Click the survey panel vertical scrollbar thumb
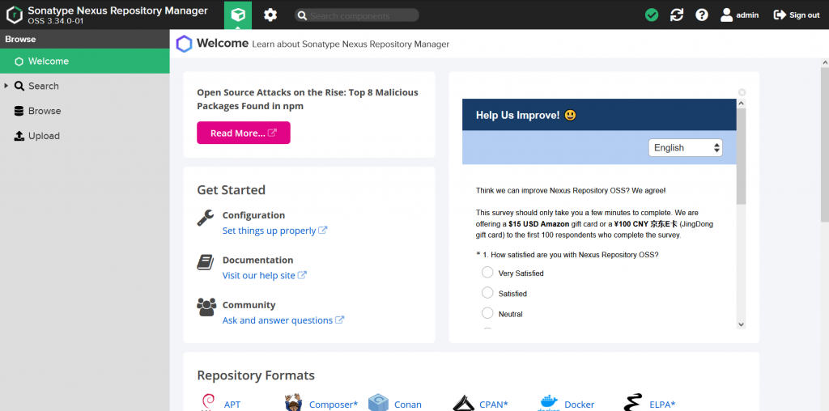 (x=741, y=156)
